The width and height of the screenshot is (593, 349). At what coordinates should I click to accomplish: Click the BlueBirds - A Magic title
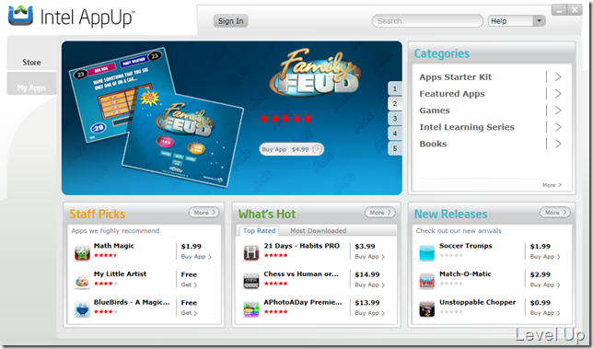132,302
